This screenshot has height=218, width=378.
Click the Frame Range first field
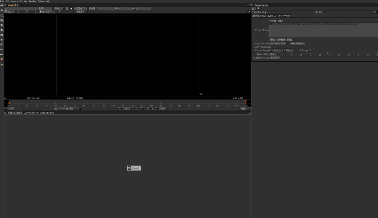point(277,50)
